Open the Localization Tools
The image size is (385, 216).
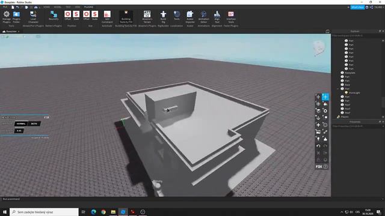[x=177, y=16]
